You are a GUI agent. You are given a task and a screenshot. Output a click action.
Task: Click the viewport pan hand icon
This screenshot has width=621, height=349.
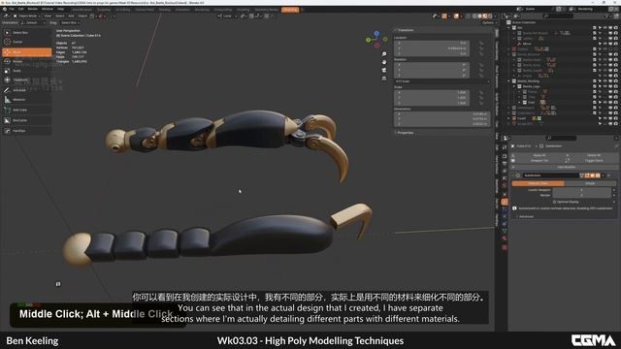pyautogui.click(x=384, y=62)
